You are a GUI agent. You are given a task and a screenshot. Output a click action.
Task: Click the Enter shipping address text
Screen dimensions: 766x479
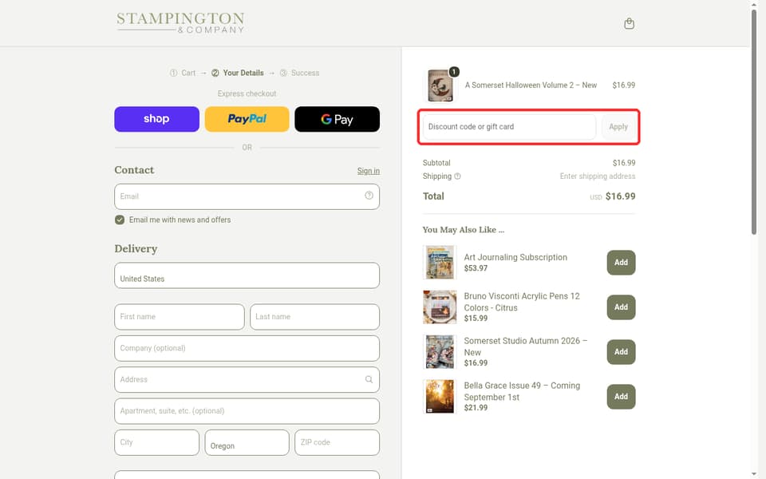click(x=598, y=176)
